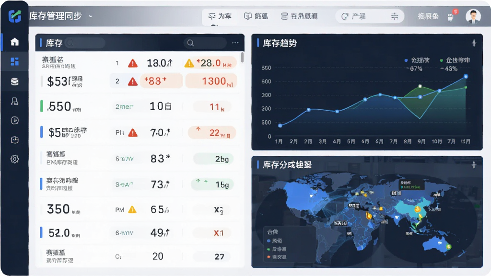Click the scrollbar of the 库存 list
The width and height of the screenshot is (491, 276).
(x=242, y=57)
